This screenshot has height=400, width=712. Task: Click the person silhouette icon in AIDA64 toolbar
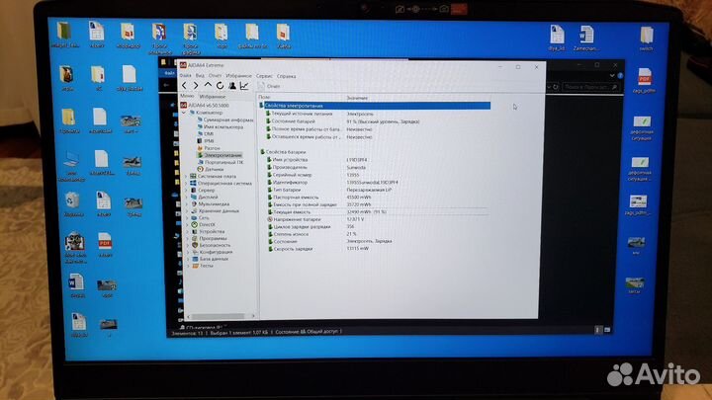(232, 85)
